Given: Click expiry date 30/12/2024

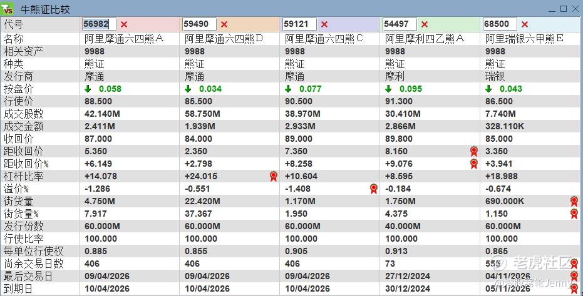Looking at the screenshot, I should click(x=408, y=289).
